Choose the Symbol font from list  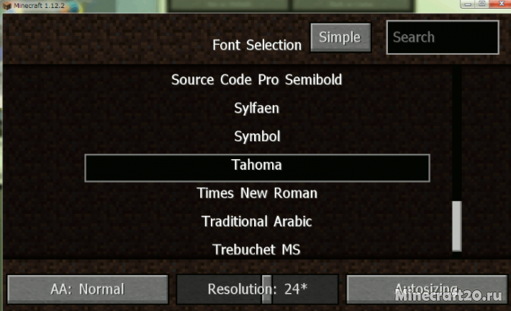pos(257,137)
